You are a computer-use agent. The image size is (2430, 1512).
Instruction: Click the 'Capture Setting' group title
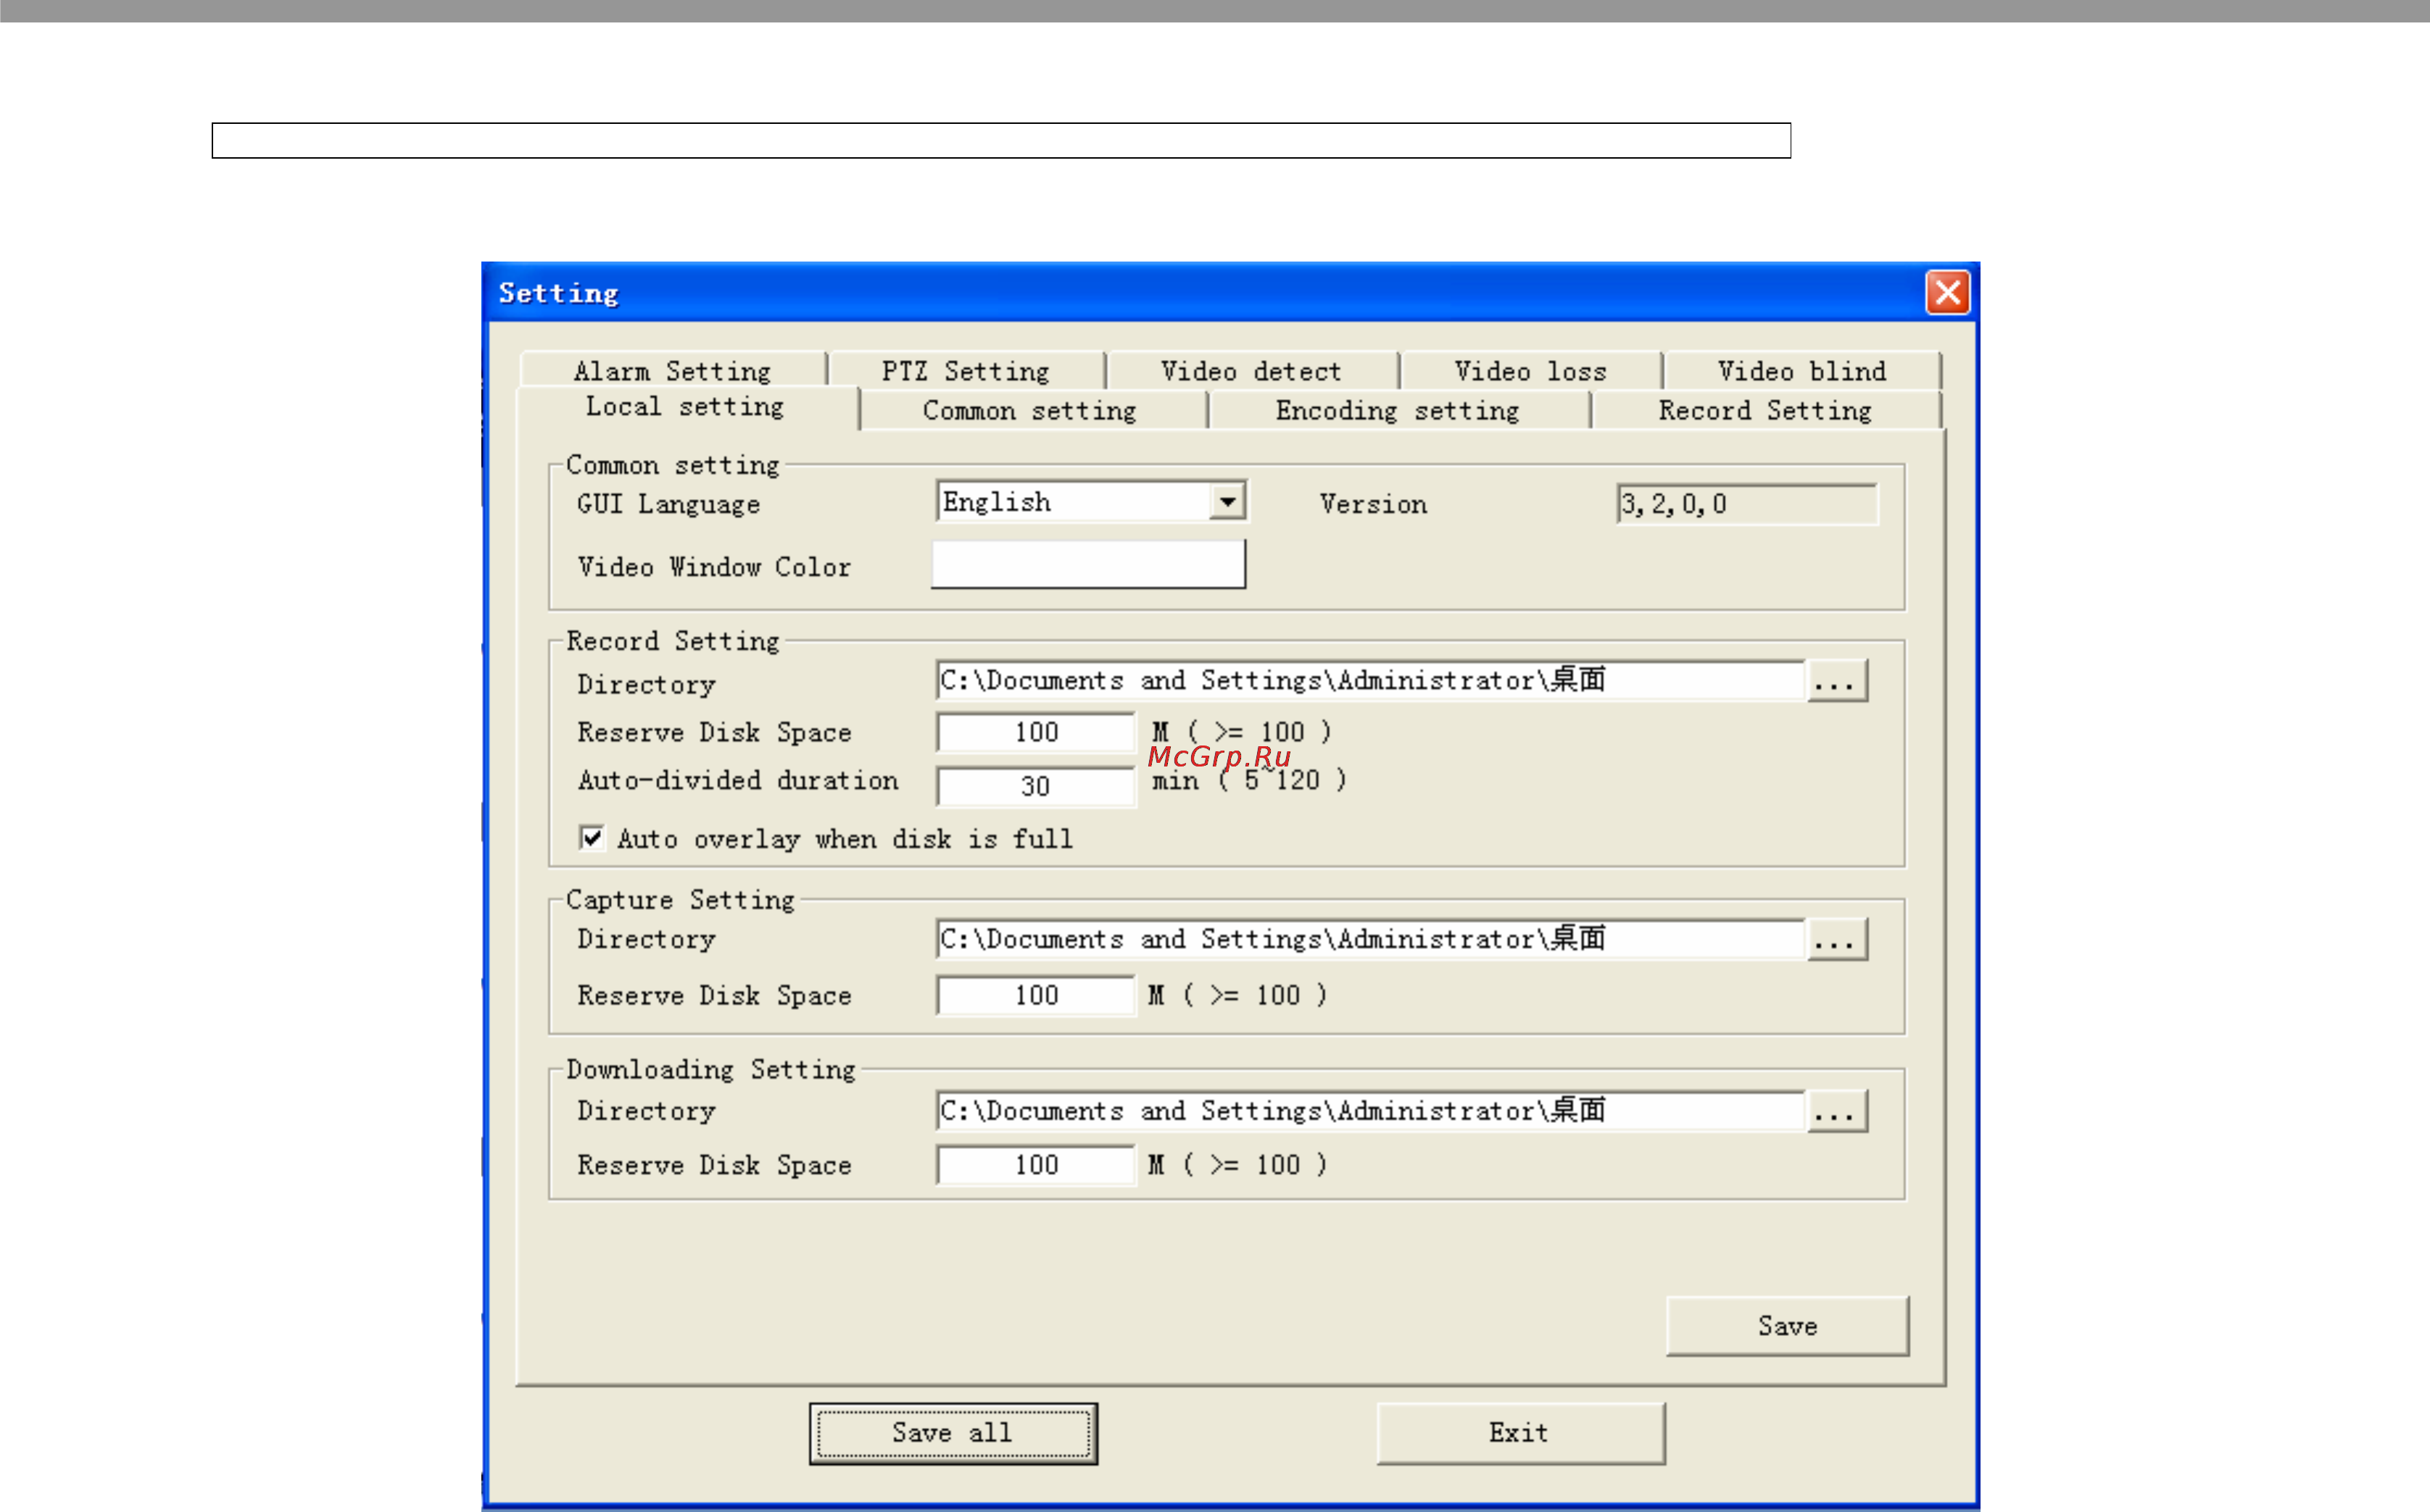[681, 900]
